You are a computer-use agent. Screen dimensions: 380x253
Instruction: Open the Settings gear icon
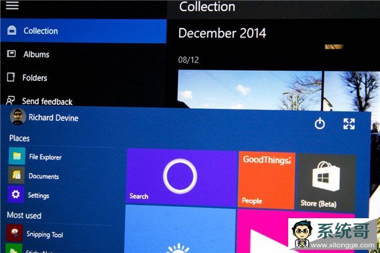click(x=16, y=194)
